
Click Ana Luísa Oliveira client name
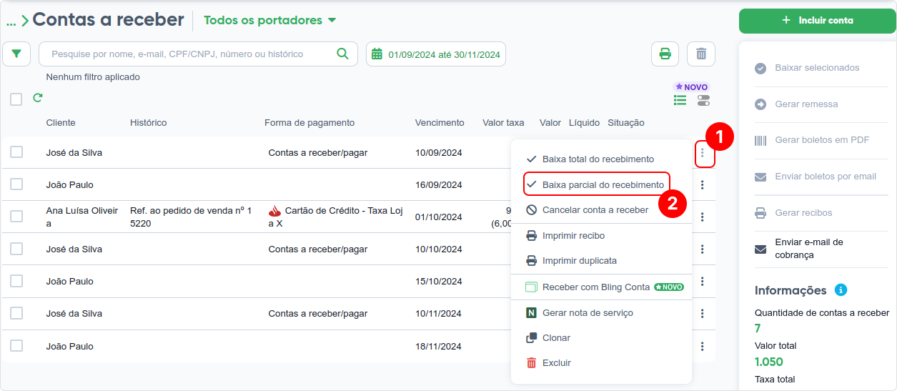82,217
